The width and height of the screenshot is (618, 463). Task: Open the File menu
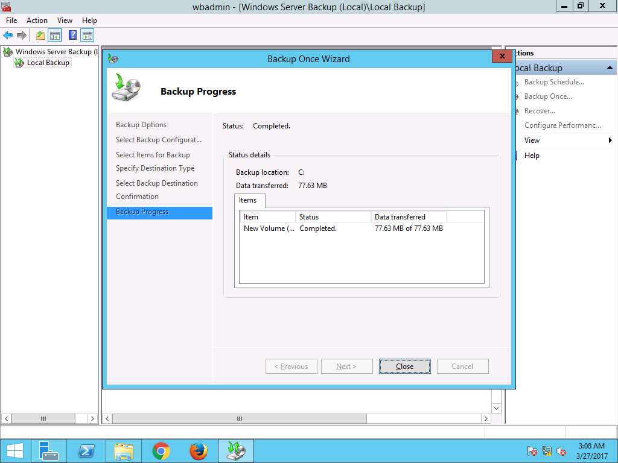(11, 20)
